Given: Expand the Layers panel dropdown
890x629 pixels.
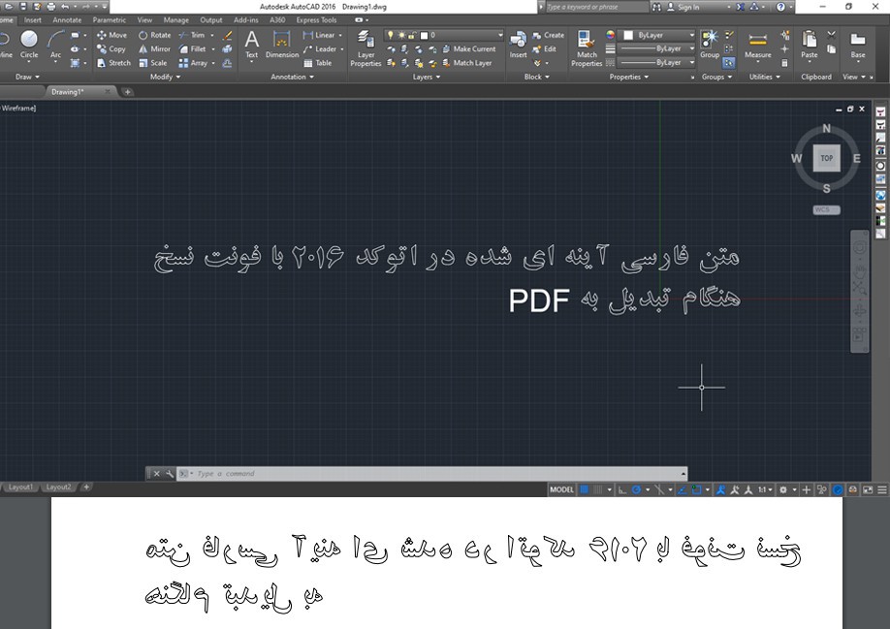Looking at the screenshot, I should point(427,77).
